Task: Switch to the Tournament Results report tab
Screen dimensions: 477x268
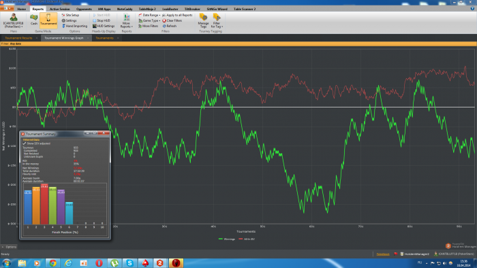Action: pyautogui.click(x=18, y=38)
